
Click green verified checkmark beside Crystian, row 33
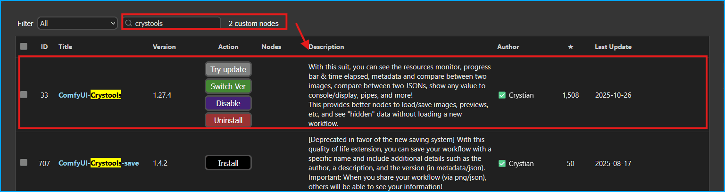502,95
